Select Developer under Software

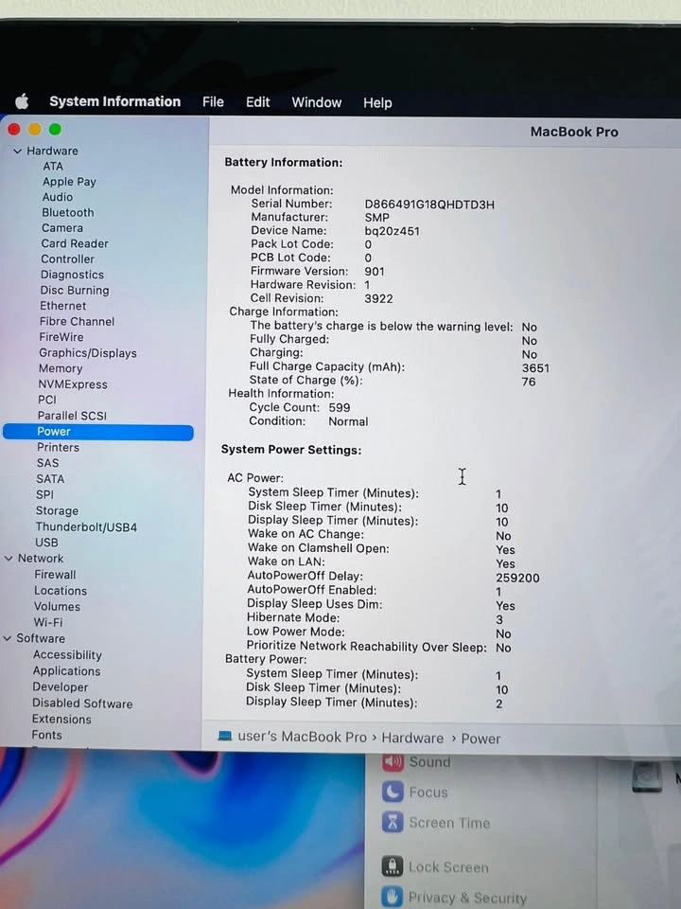coord(61,687)
